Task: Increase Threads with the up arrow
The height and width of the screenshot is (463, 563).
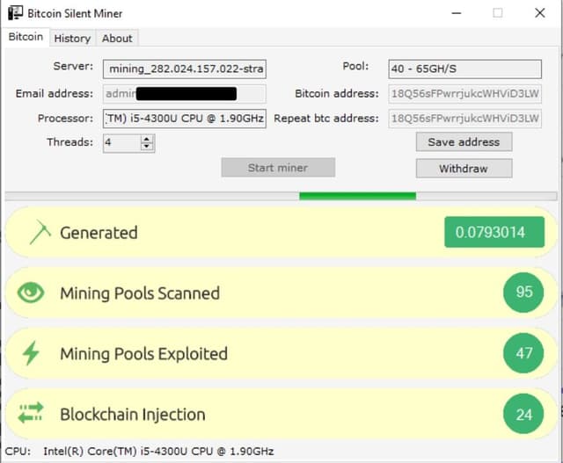Action: tap(147, 139)
